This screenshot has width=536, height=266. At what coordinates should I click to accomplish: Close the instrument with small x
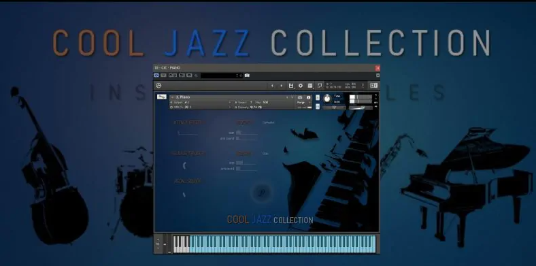coord(376,95)
